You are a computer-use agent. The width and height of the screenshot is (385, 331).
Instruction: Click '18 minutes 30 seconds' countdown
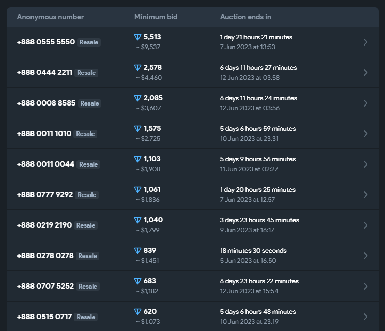(253, 251)
